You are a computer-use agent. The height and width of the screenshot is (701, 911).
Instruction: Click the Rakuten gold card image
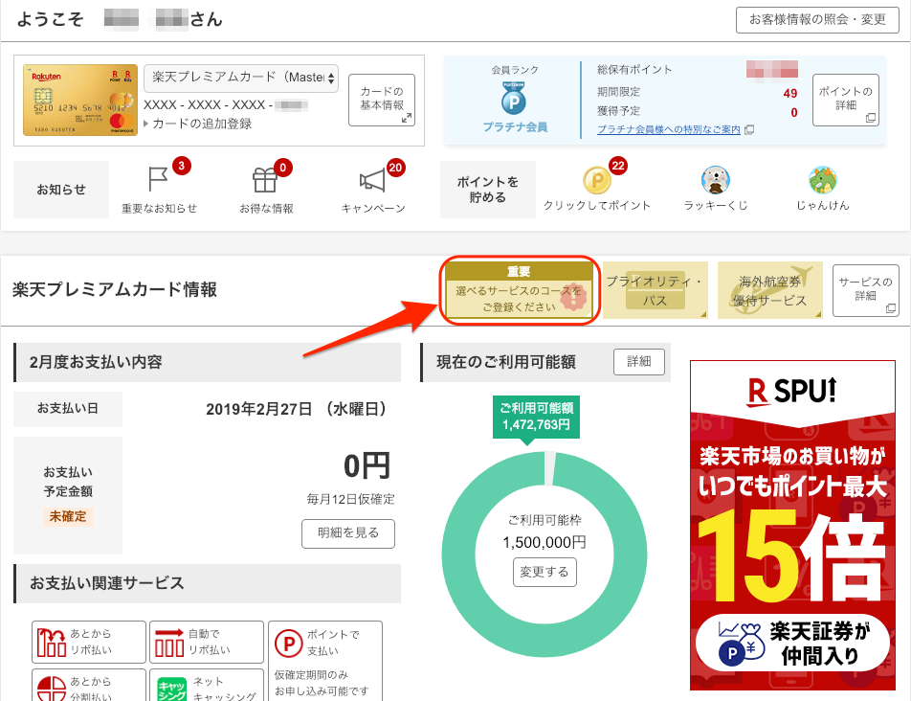pyautogui.click(x=80, y=100)
